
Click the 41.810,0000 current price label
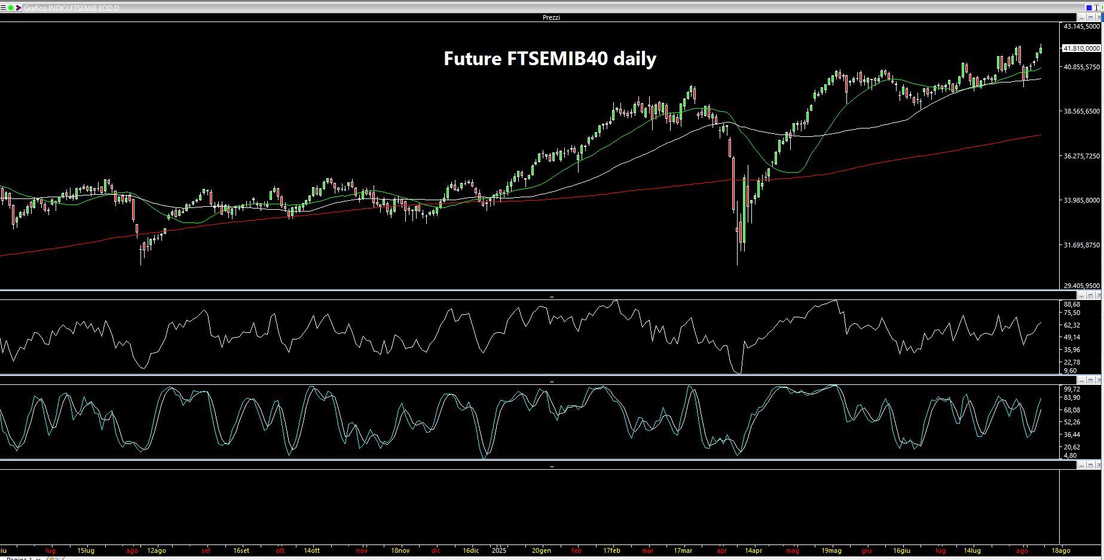tap(1081, 48)
